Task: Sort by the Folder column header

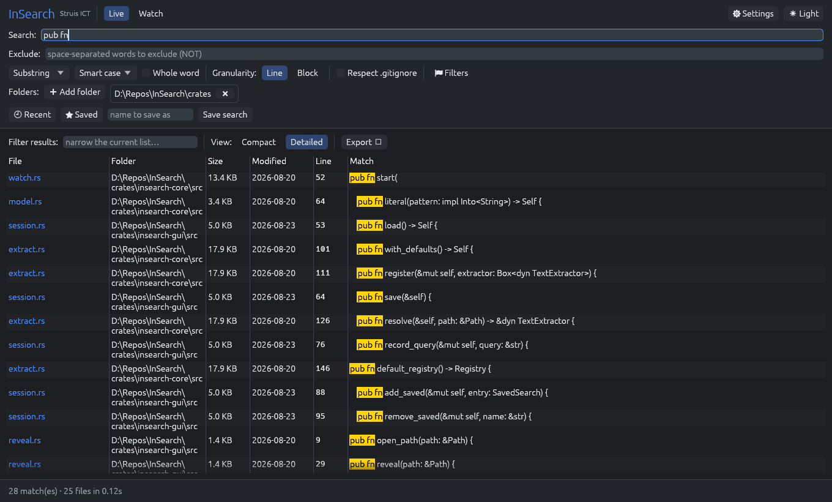Action: pos(124,161)
